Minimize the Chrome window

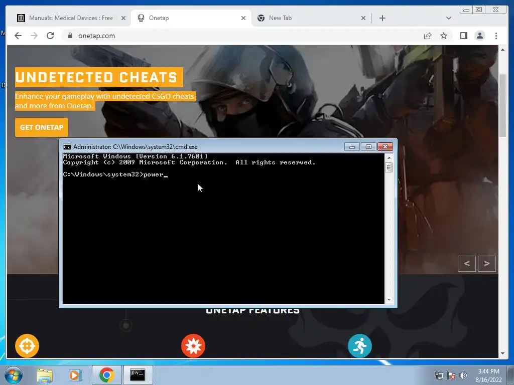click(466, 10)
